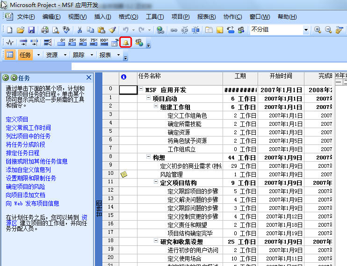Undo the last action
This screenshot has width=347, height=266.
pos(125,30)
